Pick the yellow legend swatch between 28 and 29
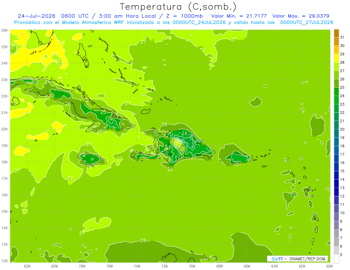Viewport: 350px width, 270px height. [x=336, y=58]
